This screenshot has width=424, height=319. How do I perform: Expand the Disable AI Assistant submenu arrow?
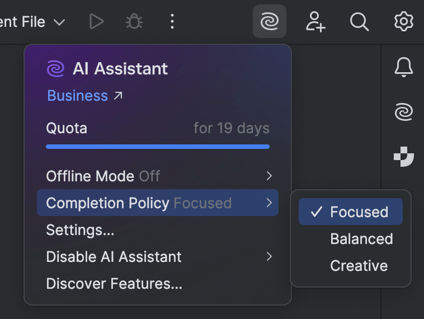click(x=269, y=257)
